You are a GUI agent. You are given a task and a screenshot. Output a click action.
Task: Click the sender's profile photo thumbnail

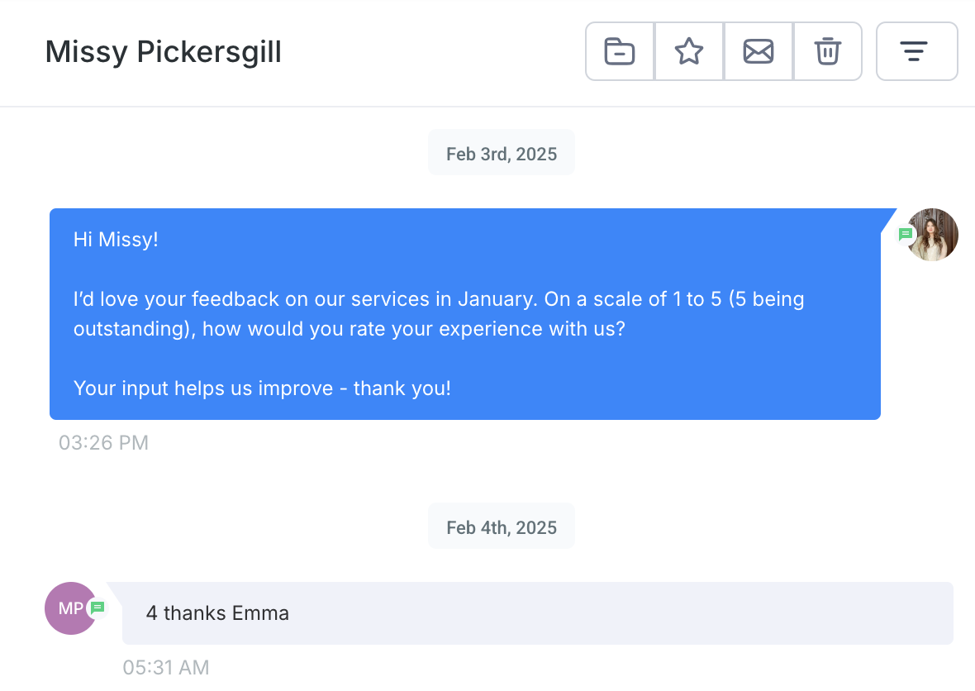pyautogui.click(x=935, y=234)
